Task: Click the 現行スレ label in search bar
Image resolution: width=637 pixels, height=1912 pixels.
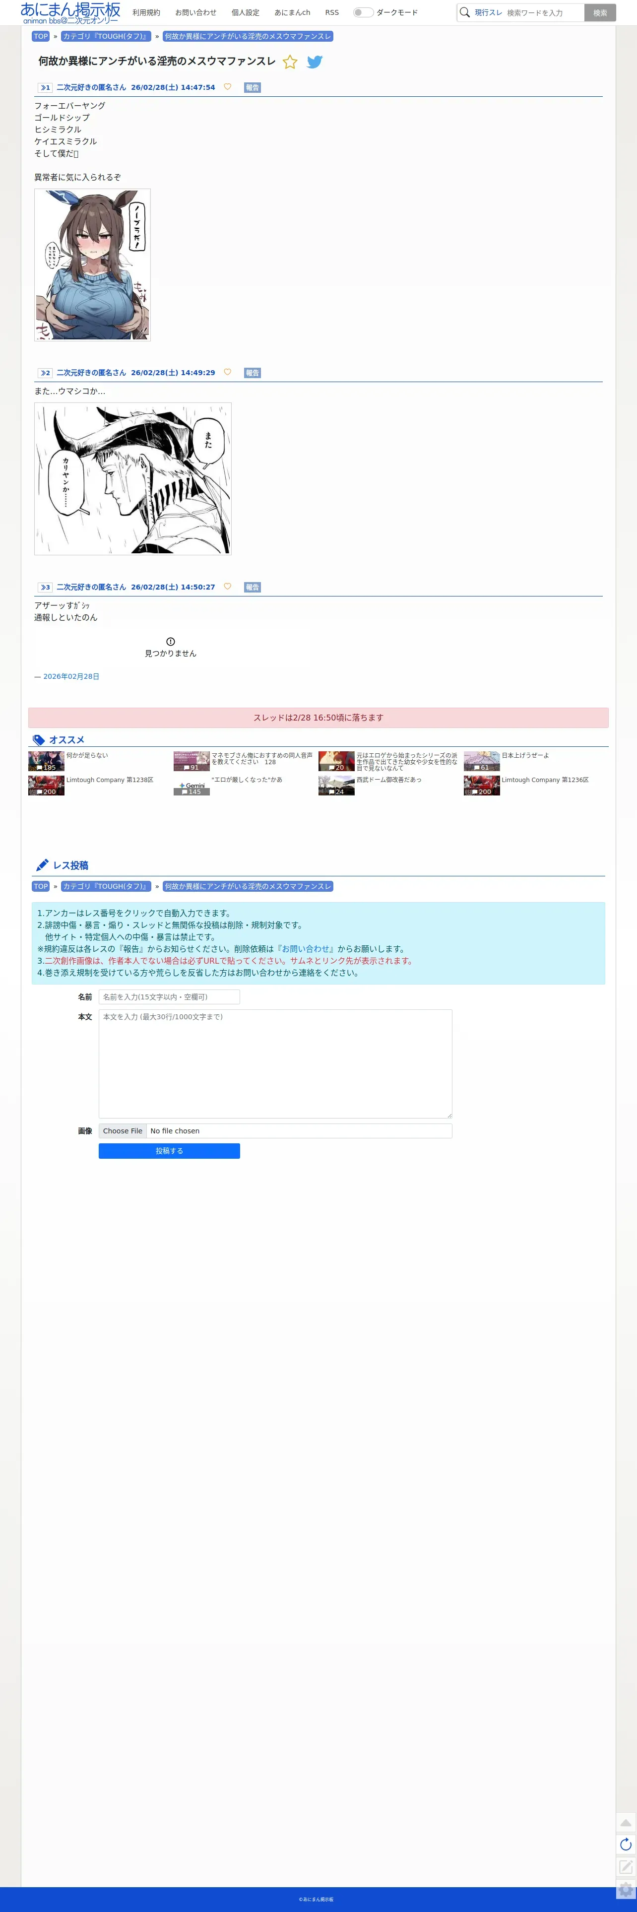Action: [x=489, y=12]
